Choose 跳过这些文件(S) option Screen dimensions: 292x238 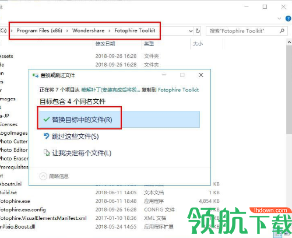point(75,136)
